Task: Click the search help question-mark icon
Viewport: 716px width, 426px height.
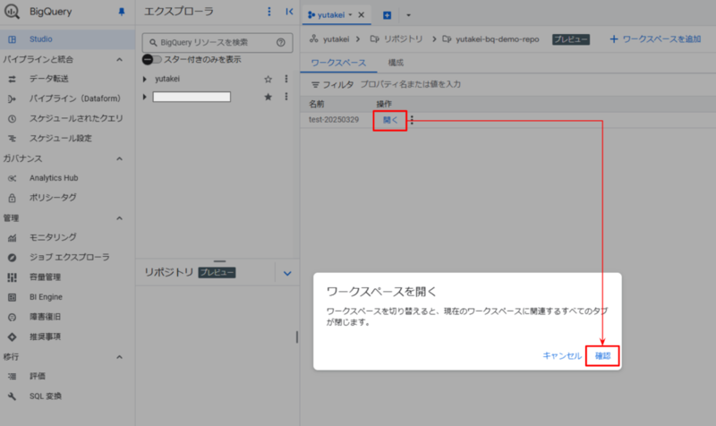Action: tap(281, 42)
